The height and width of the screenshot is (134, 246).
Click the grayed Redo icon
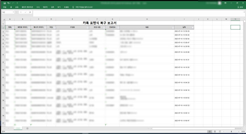(x=13, y=3)
